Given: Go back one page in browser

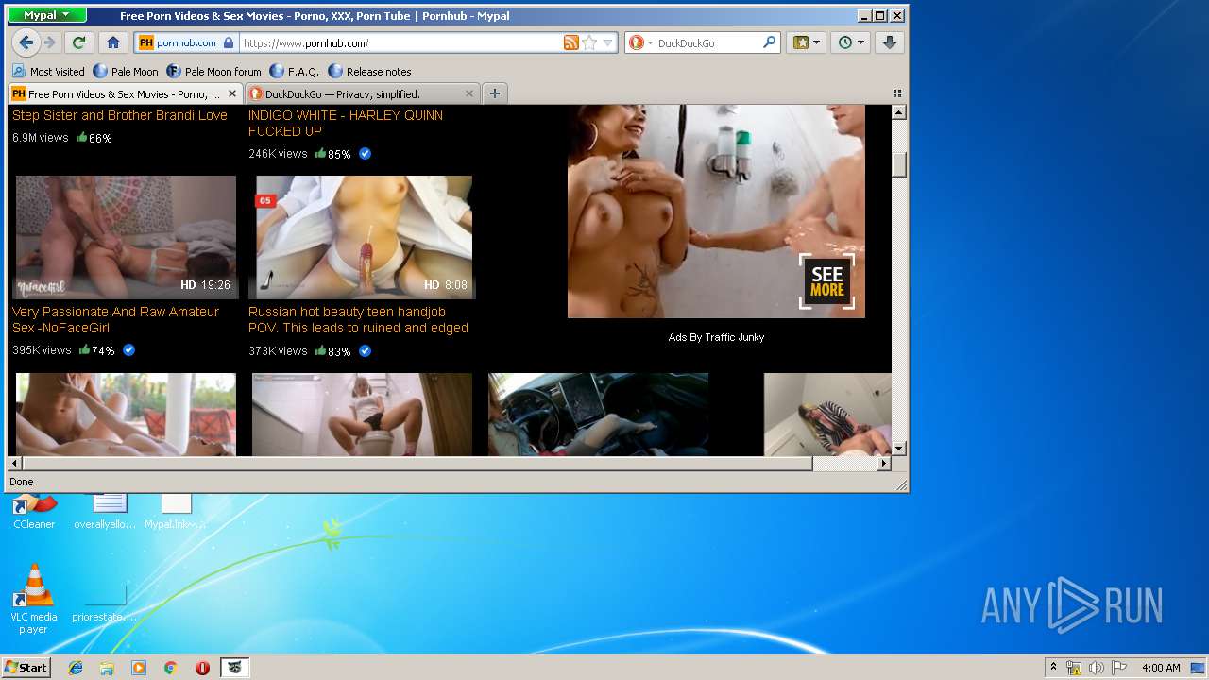Looking at the screenshot, I should [x=26, y=42].
